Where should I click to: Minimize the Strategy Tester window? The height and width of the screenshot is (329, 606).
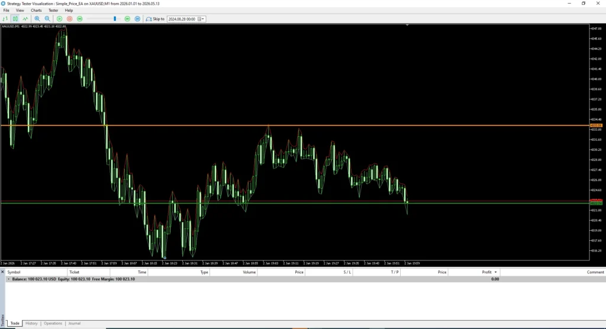click(569, 3)
